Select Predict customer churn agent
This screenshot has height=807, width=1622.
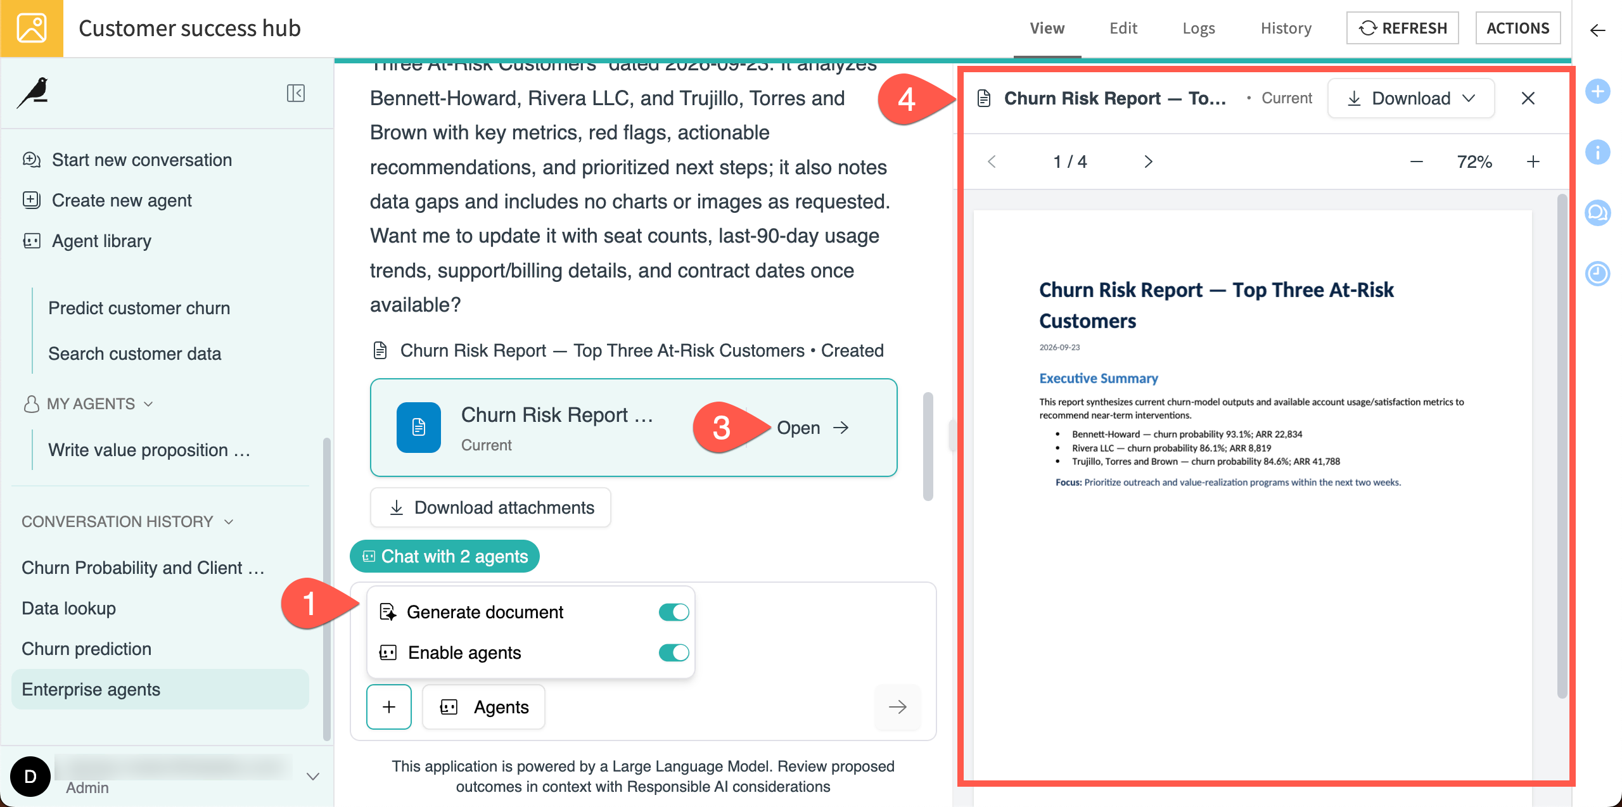139,308
